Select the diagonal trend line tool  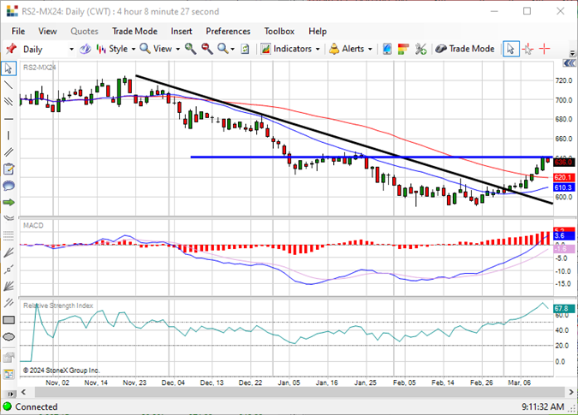click(x=9, y=85)
